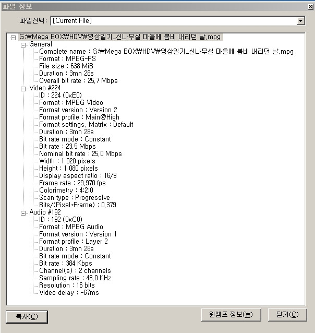Close the 파일 정보 dialog with X
This screenshot has width=315, height=333.
point(310,7)
